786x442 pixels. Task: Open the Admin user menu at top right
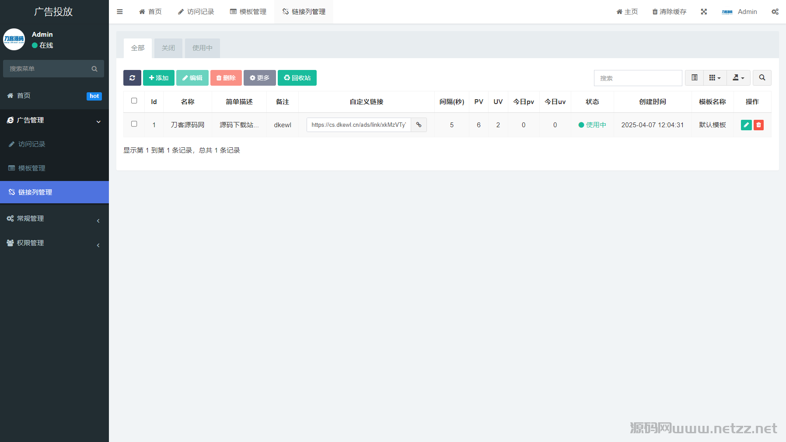coord(740,12)
